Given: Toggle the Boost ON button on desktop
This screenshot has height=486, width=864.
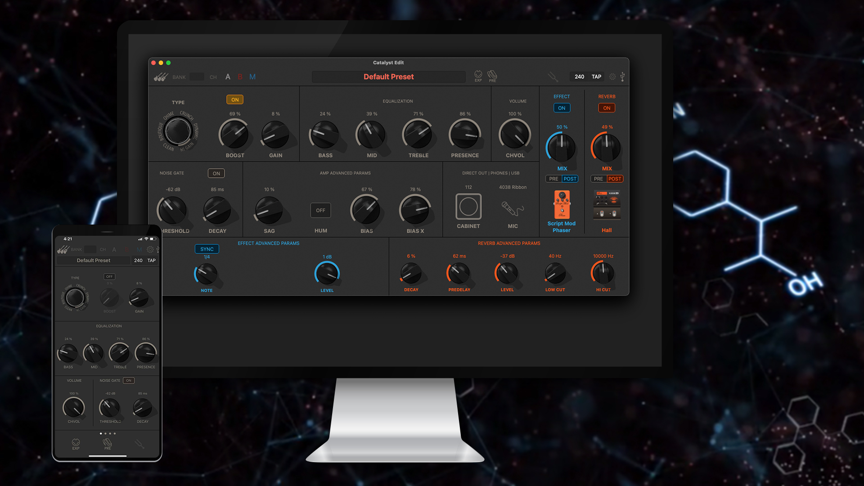Looking at the screenshot, I should pyautogui.click(x=235, y=99).
